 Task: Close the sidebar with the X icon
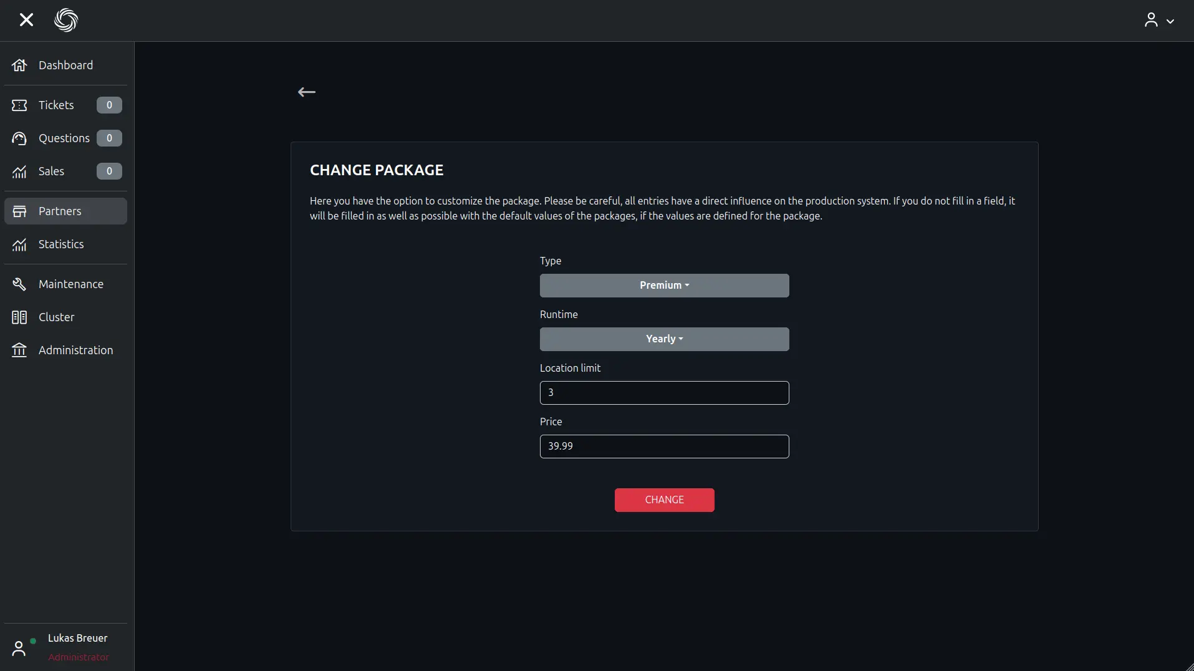coord(26,20)
